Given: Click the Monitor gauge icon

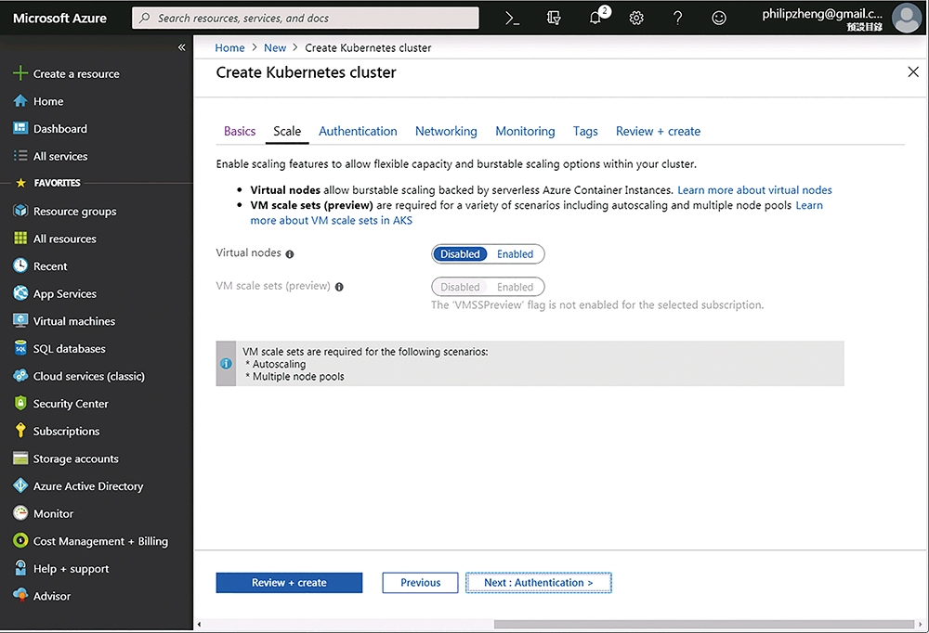Looking at the screenshot, I should pyautogui.click(x=20, y=512).
